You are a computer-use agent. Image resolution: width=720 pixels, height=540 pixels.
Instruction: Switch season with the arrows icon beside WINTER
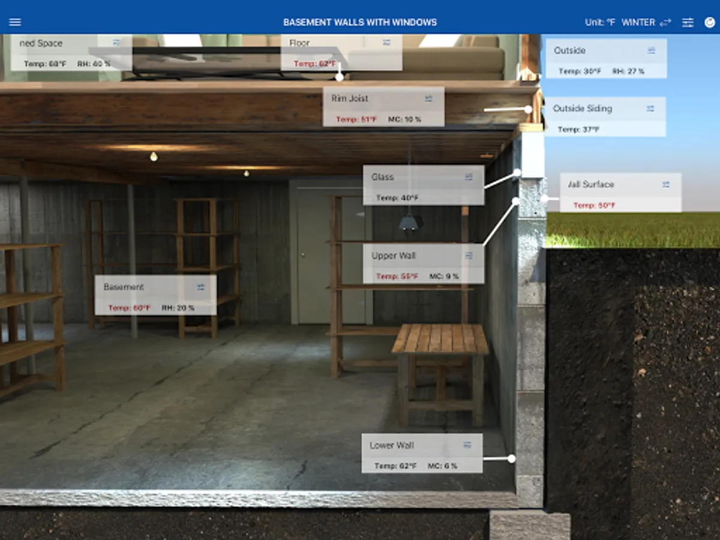(x=665, y=23)
